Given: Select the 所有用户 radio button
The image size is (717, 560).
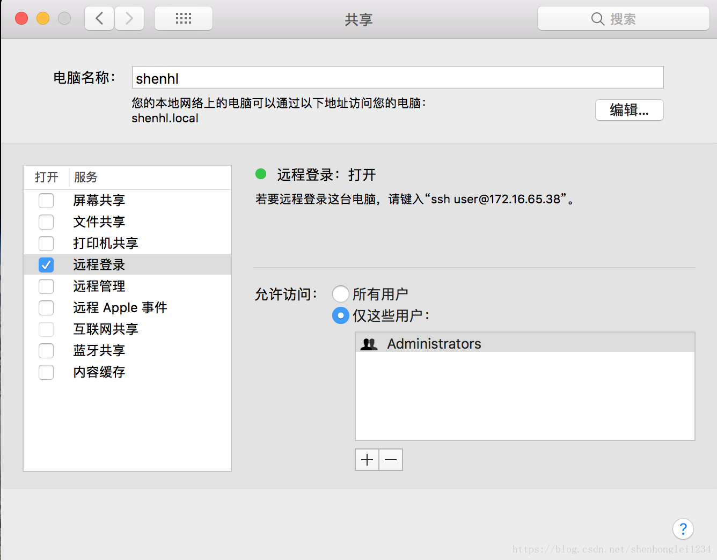Looking at the screenshot, I should pyautogui.click(x=341, y=294).
